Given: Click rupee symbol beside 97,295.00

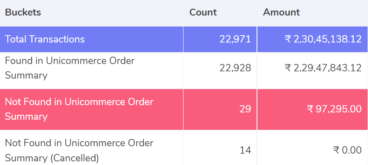Looking at the screenshot, I should 310,109.
